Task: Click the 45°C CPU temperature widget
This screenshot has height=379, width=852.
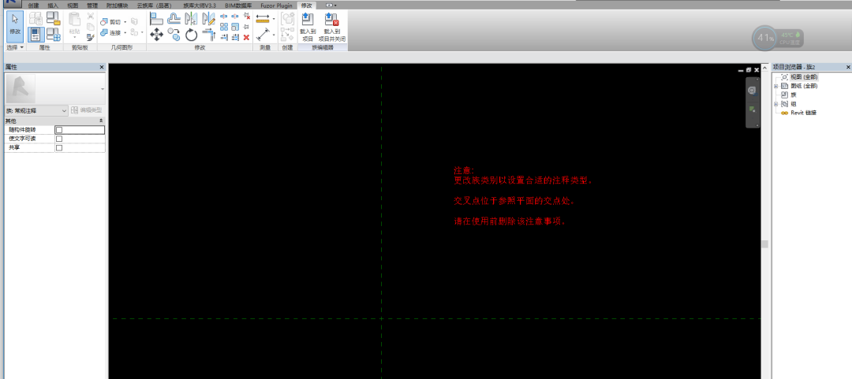Action: click(x=778, y=38)
